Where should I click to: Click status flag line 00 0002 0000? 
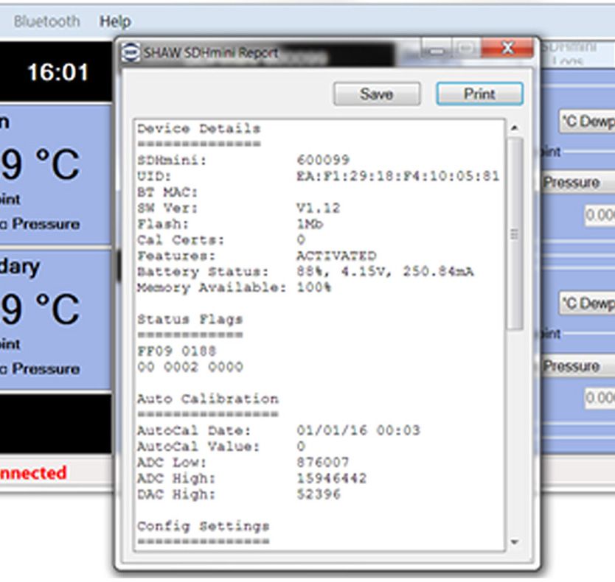point(190,367)
